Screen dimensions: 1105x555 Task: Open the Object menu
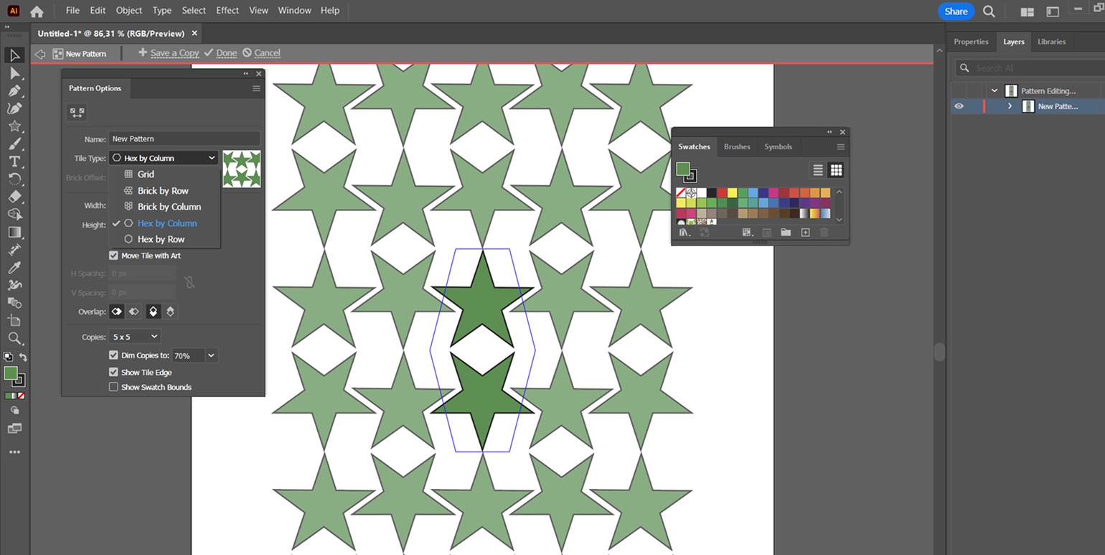point(129,11)
